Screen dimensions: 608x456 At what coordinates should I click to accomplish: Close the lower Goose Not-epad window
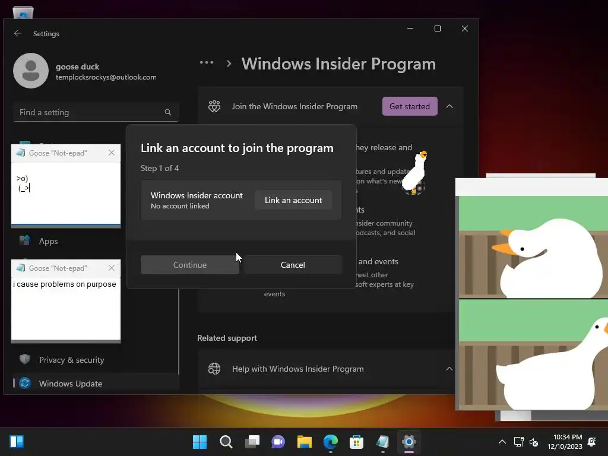coord(112,268)
